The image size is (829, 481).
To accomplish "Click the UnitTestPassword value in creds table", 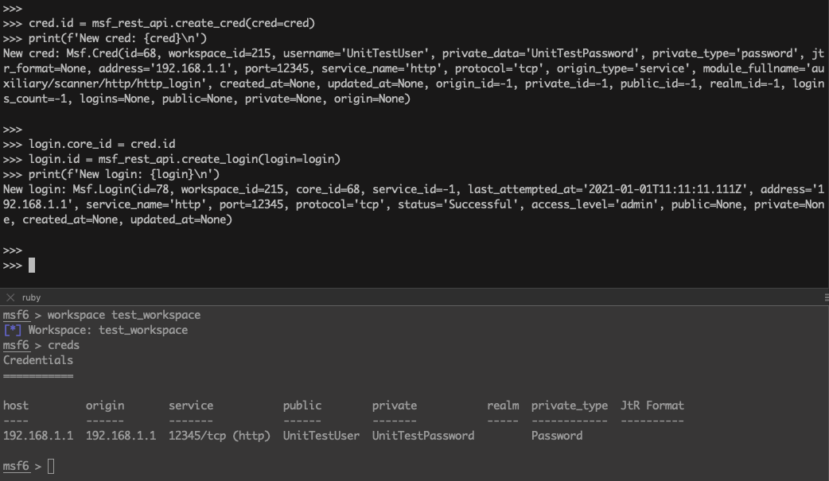I will (422, 436).
